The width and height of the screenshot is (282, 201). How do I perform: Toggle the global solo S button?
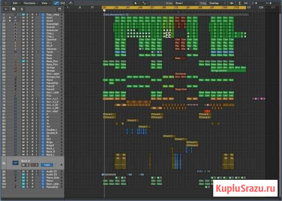(22, 9)
